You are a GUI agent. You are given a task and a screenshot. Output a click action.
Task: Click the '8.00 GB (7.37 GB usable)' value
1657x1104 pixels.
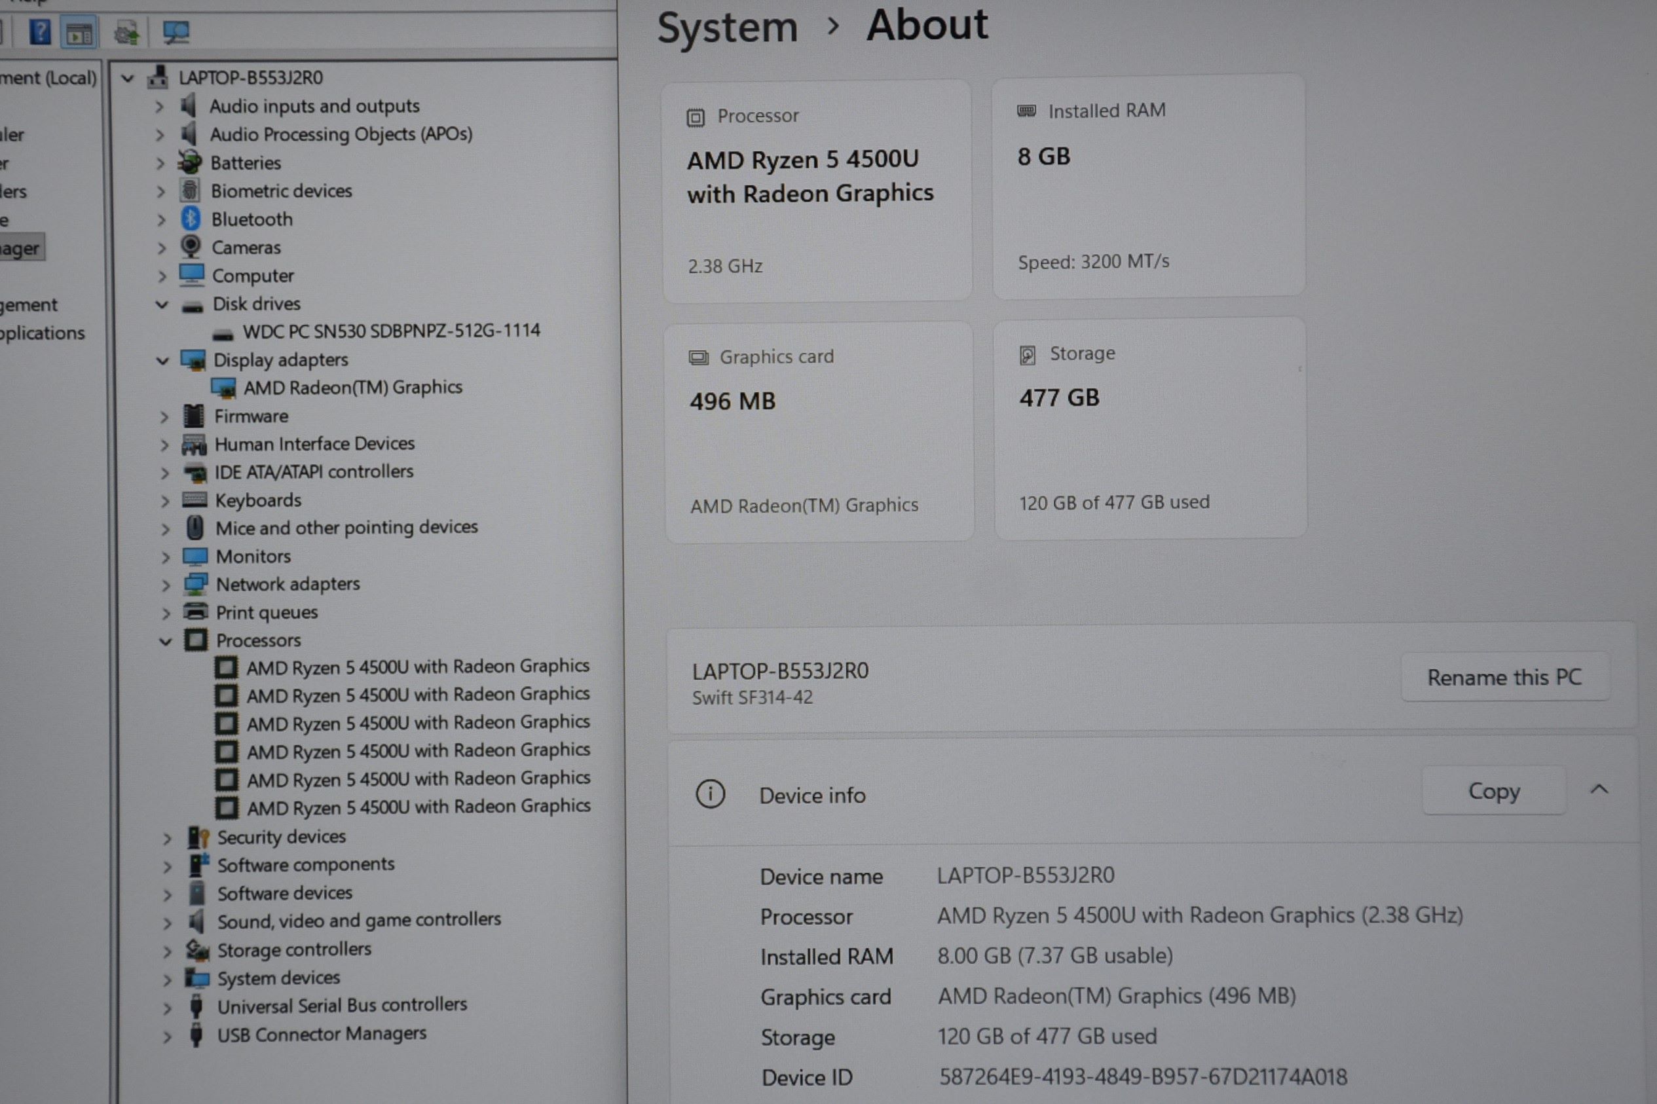point(1055,955)
